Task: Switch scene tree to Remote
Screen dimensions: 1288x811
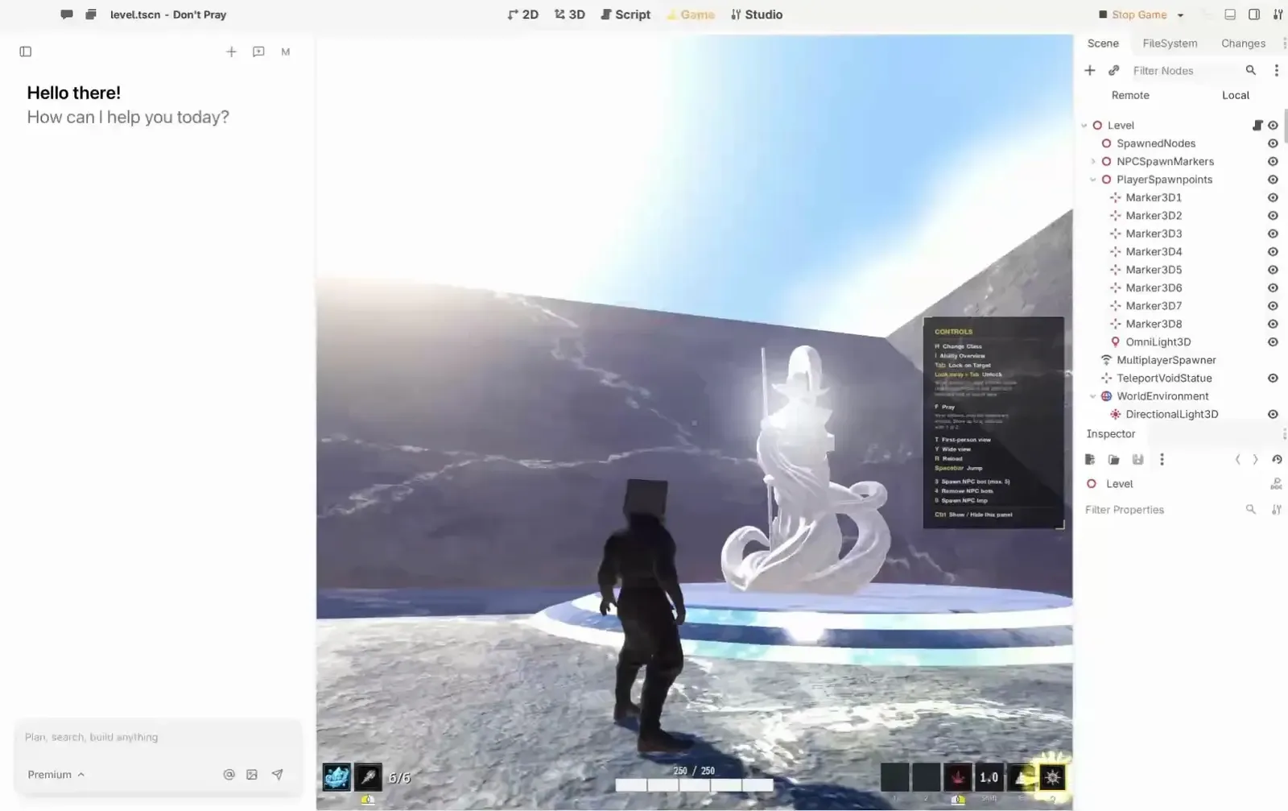Action: [x=1130, y=95]
